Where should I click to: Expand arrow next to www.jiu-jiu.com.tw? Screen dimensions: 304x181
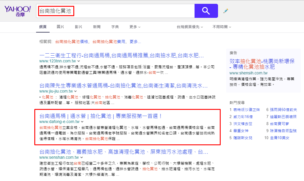pos(75,91)
